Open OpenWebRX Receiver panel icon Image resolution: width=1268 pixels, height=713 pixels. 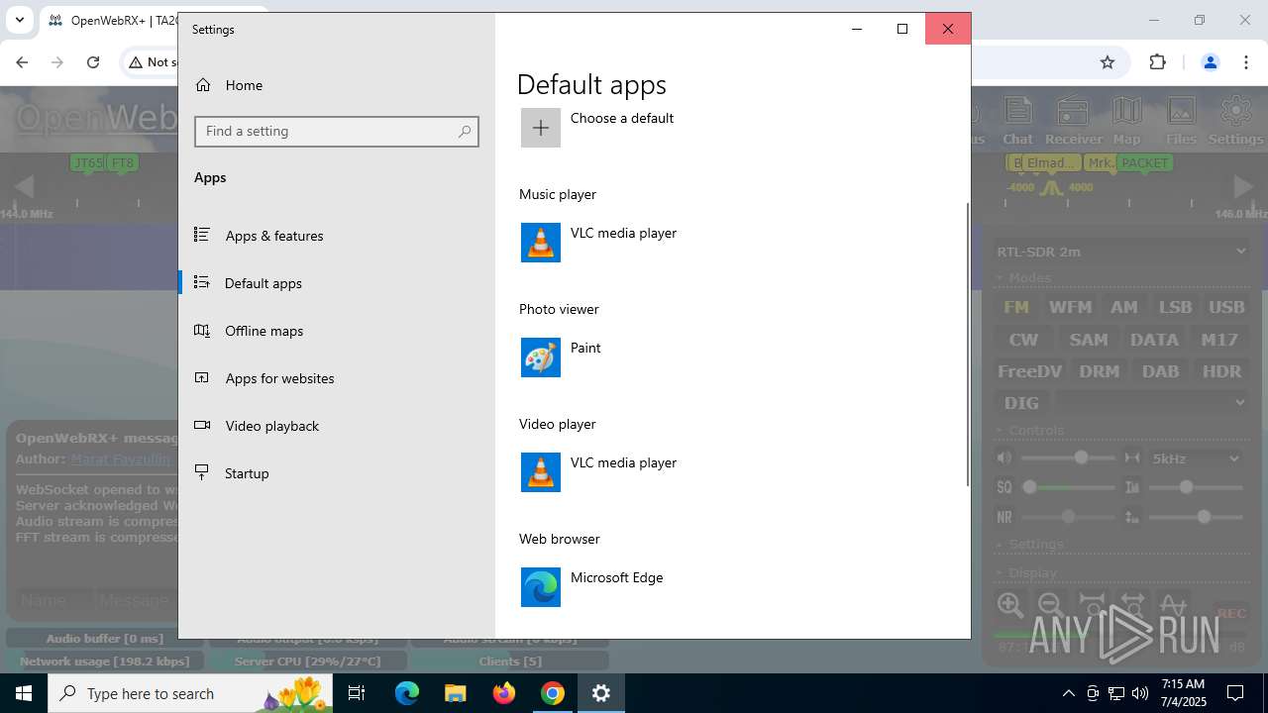[1074, 121]
